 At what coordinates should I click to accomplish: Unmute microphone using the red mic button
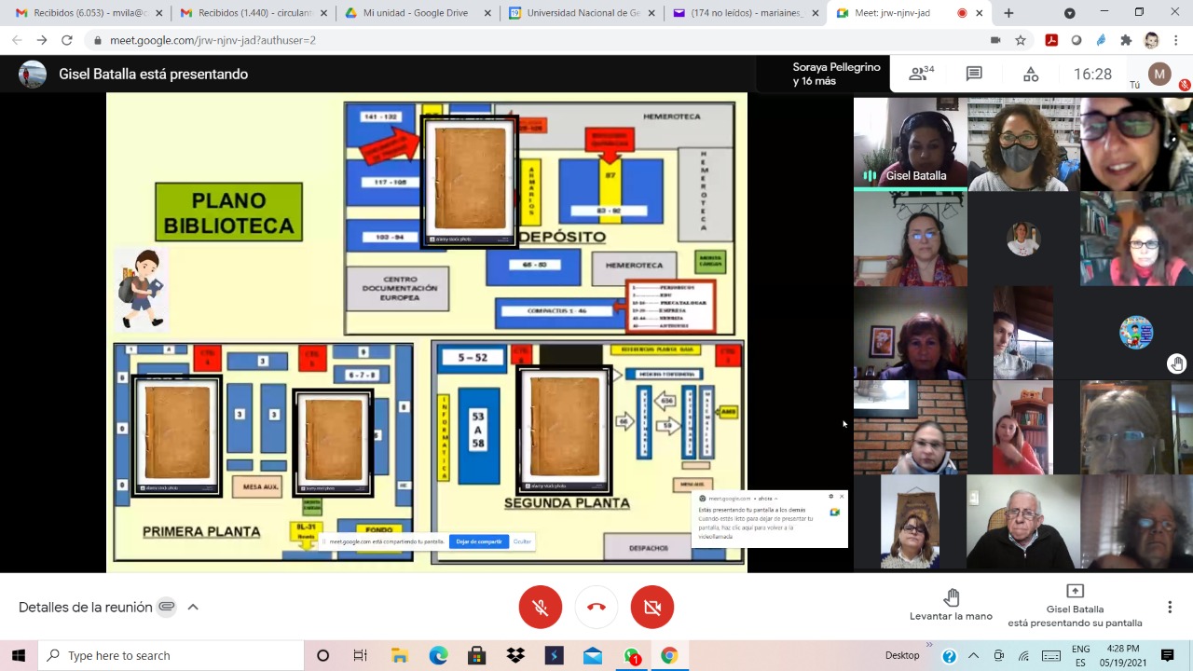pos(541,607)
